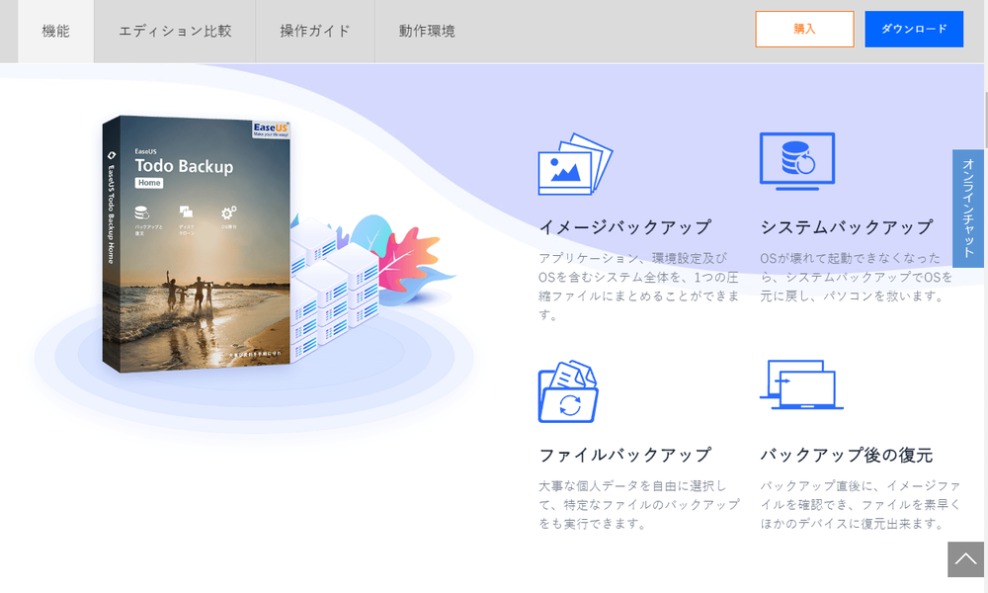Click the バックアップ後の復元 heading
This screenshot has height=593, width=988.
point(847,455)
